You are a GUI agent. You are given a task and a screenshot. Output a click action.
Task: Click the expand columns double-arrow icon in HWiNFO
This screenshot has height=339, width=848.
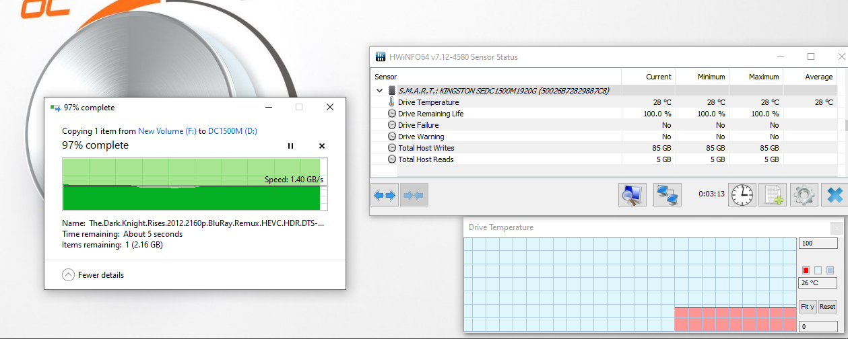coord(384,195)
